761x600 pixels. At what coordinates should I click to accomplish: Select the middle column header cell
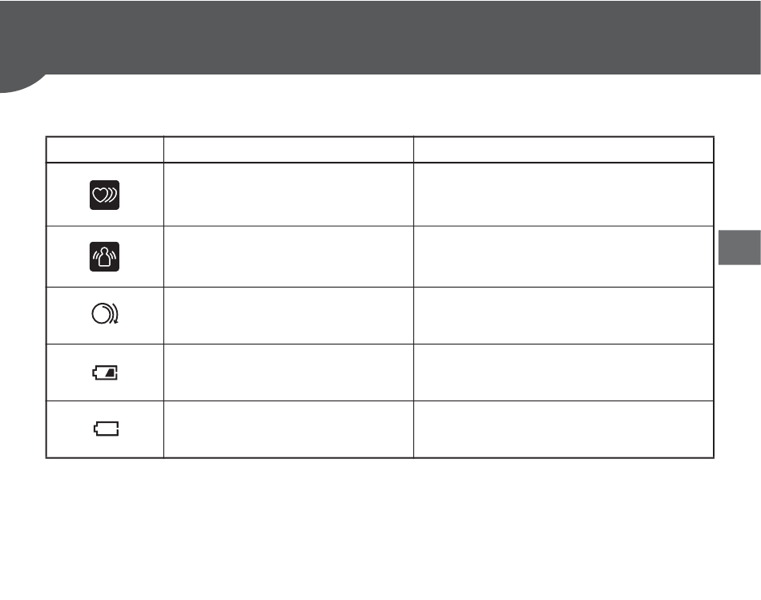288,150
